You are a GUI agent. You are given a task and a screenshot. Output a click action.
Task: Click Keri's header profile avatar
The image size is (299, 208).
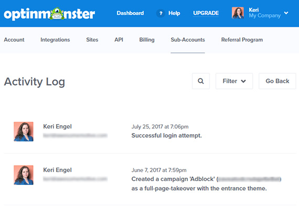tap(238, 13)
